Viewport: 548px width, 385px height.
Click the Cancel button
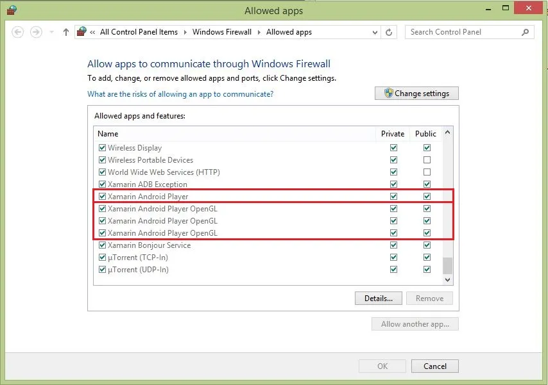tap(435, 366)
